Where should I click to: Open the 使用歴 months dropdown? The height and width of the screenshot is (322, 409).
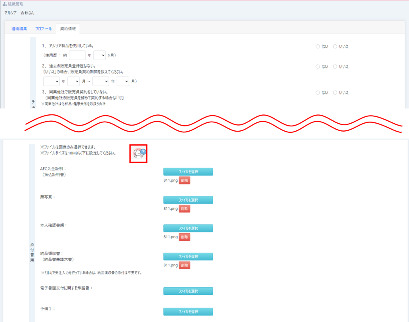click(99, 55)
